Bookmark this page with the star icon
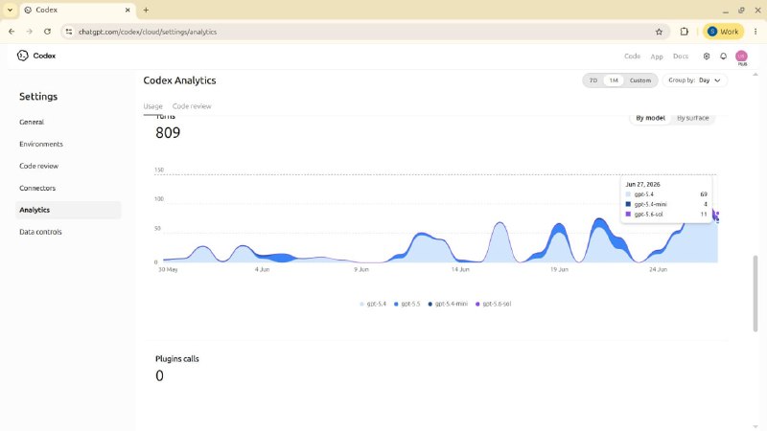767x431 pixels. click(x=659, y=32)
